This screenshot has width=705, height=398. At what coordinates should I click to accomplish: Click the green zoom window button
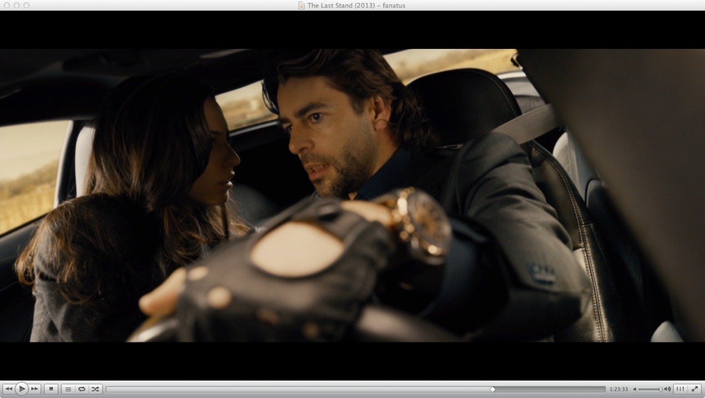[x=26, y=5]
